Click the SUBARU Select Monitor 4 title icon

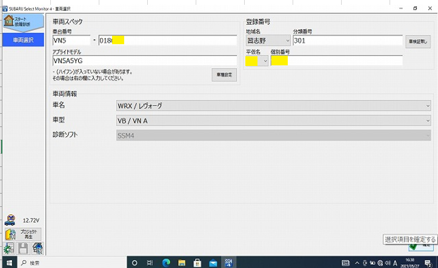[5, 8]
